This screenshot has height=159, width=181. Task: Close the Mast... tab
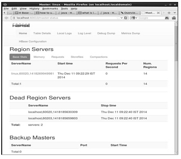point(158,13)
